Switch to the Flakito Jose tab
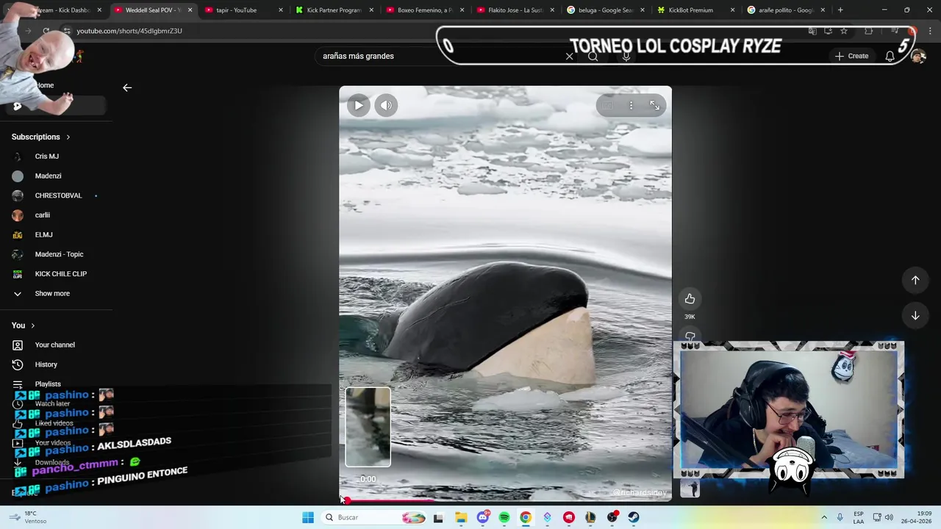941x529 pixels. coord(515,10)
